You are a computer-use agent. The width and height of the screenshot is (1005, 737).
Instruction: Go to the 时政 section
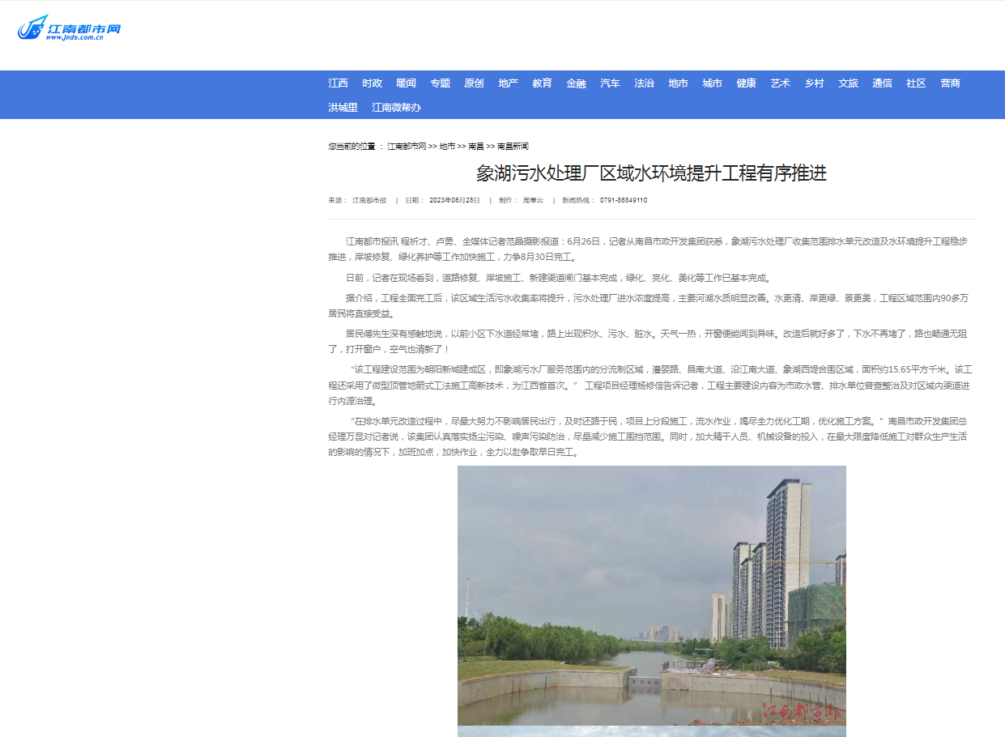coord(372,83)
